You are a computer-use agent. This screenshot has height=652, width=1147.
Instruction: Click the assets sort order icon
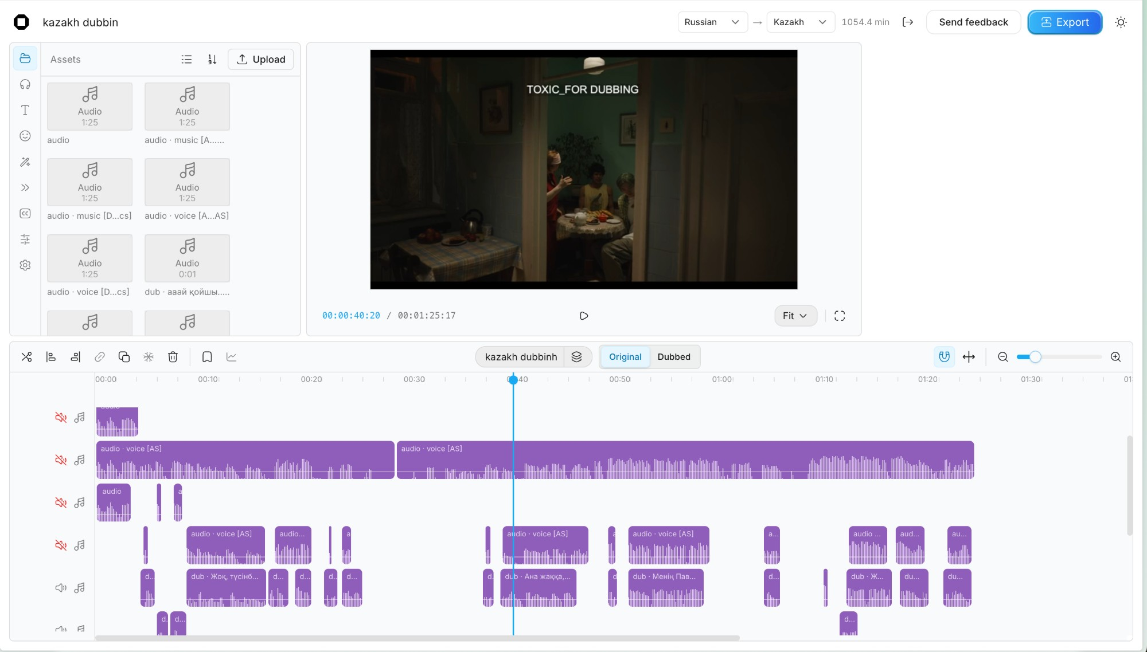point(212,59)
